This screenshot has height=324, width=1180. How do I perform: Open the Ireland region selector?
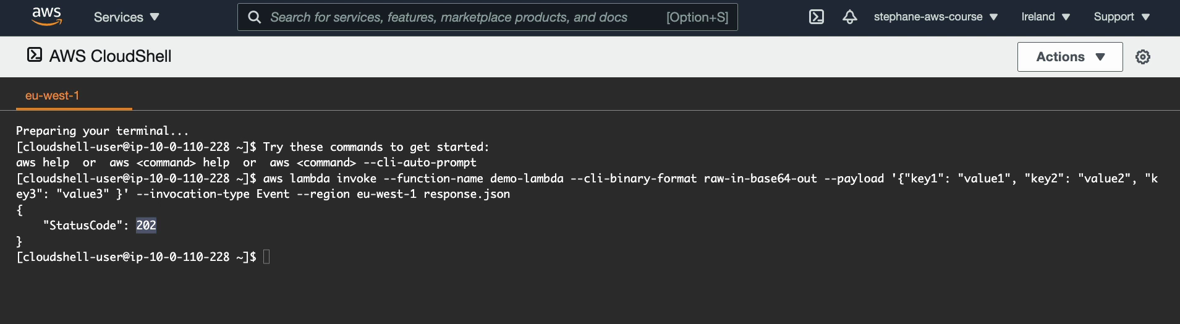click(x=1045, y=17)
